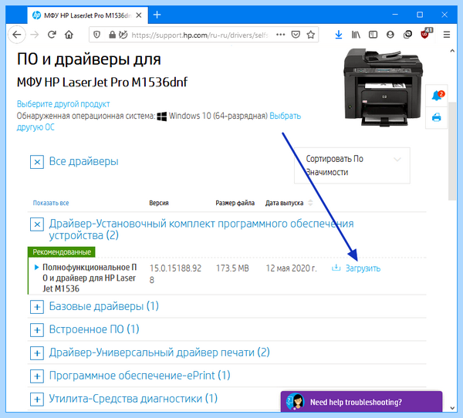This screenshot has height=418, width=463.
Task: Open Базовые драйверы (1) heading link
Action: point(103,306)
